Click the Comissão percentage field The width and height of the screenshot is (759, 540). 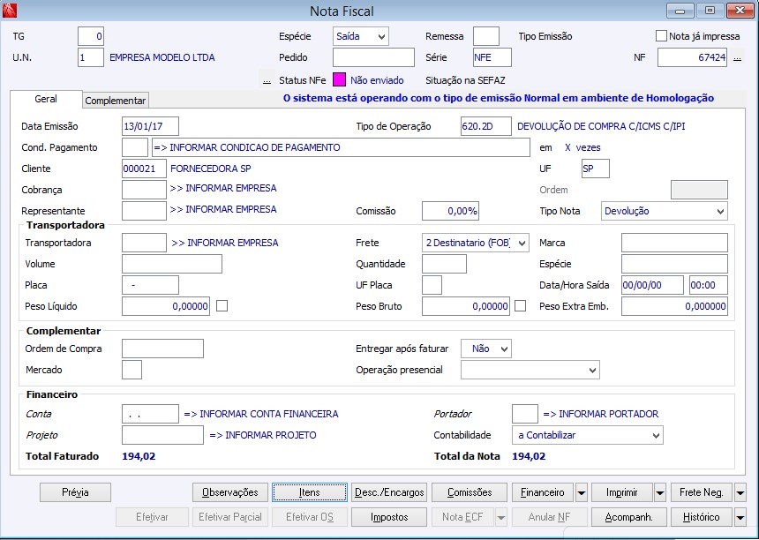point(451,211)
